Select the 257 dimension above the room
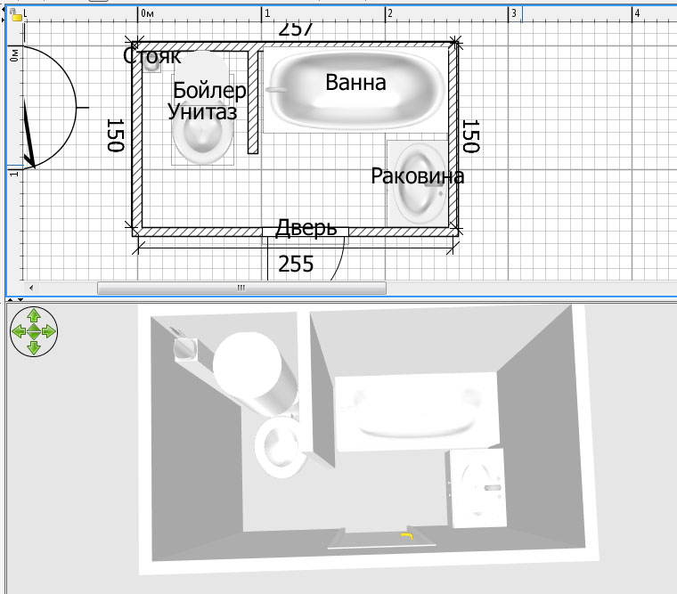677x594 pixels. tap(296, 29)
